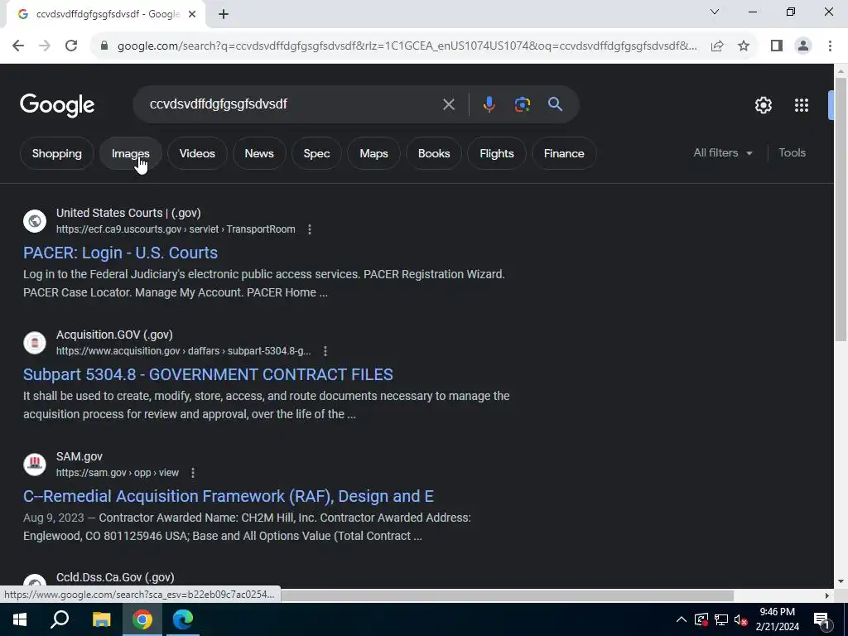
Task: Open muted volume tray icon
Action: point(741,619)
